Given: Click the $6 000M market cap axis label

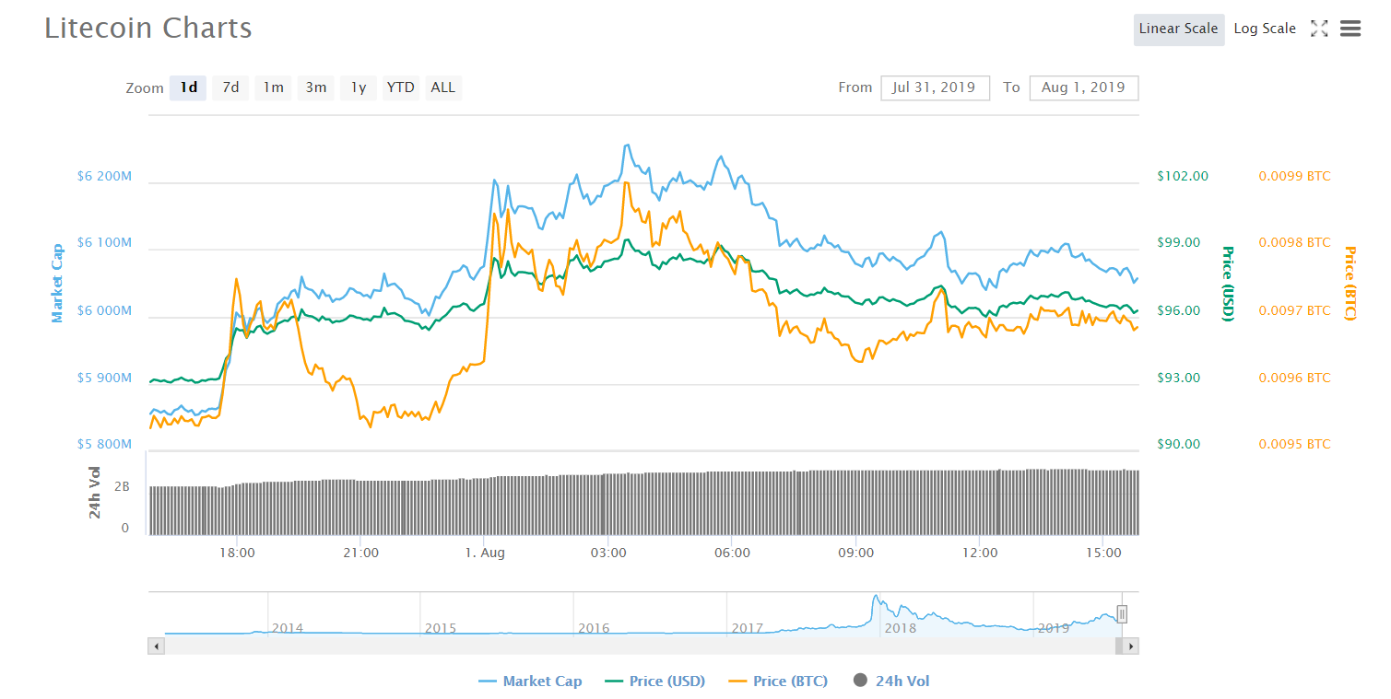Looking at the screenshot, I should [104, 311].
